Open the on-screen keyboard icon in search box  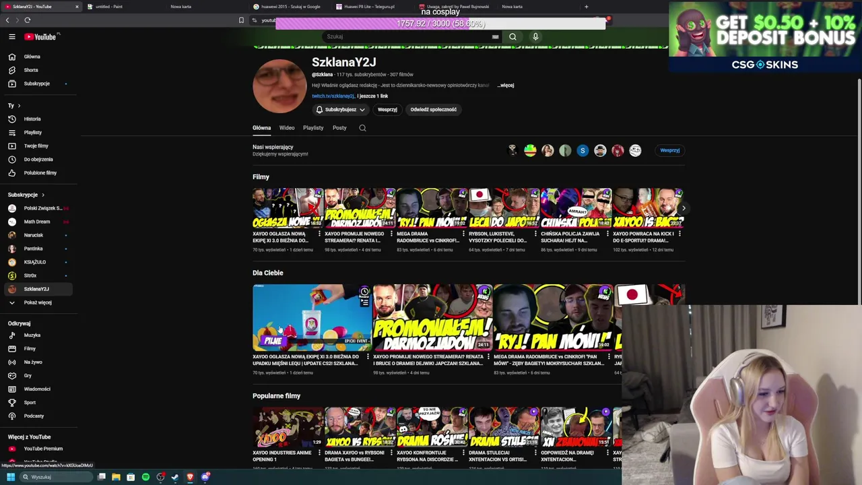(495, 37)
